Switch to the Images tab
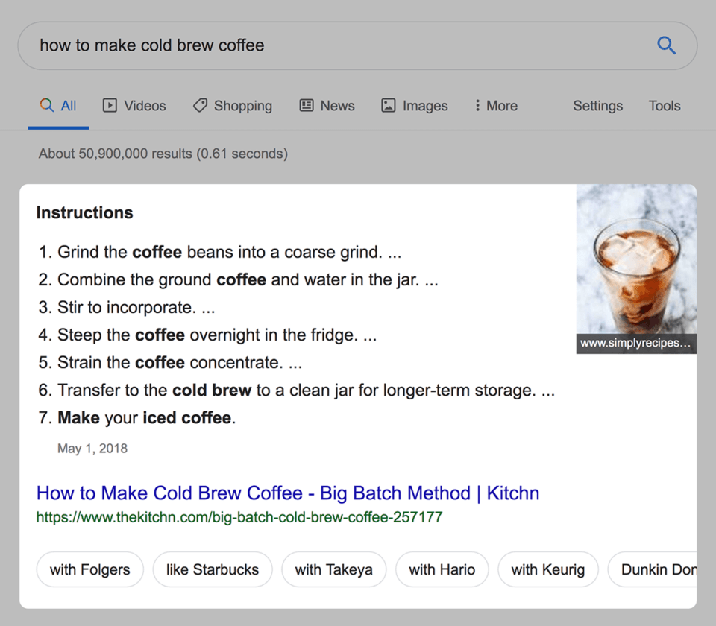This screenshot has width=716, height=626. pyautogui.click(x=414, y=105)
